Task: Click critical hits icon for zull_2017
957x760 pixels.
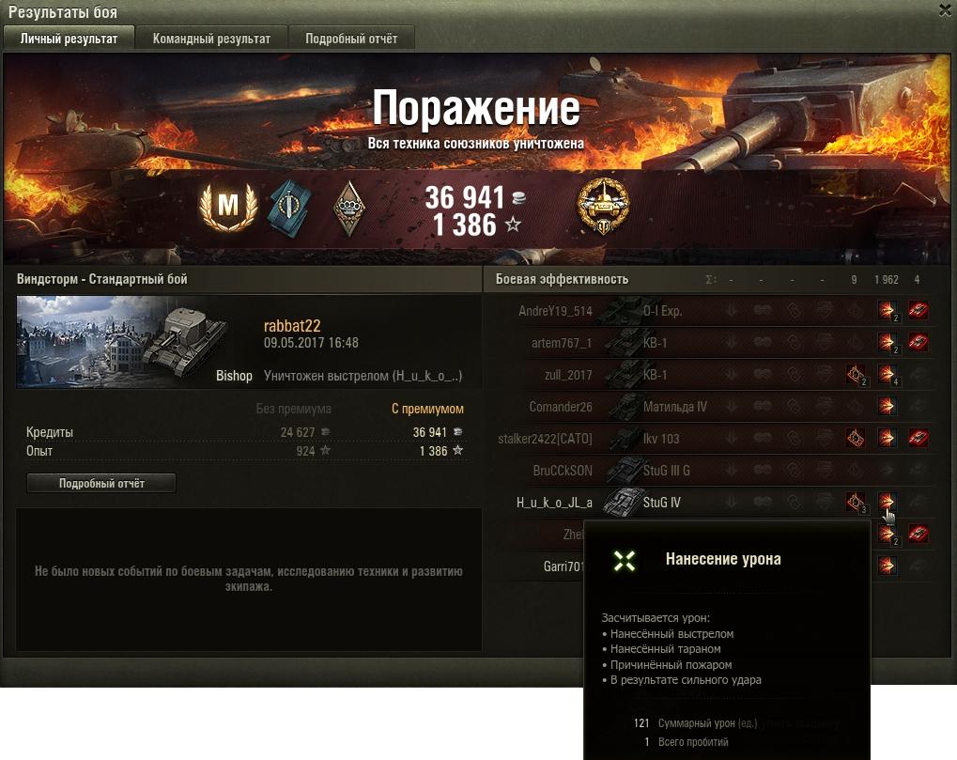Action: click(x=856, y=374)
